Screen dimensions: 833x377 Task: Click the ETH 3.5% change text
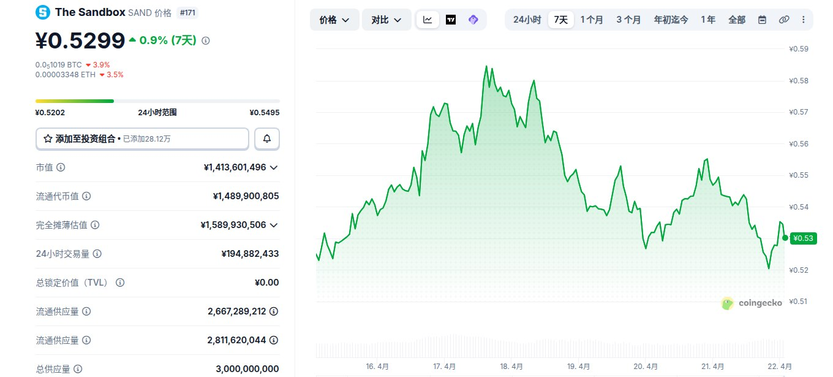click(x=111, y=75)
